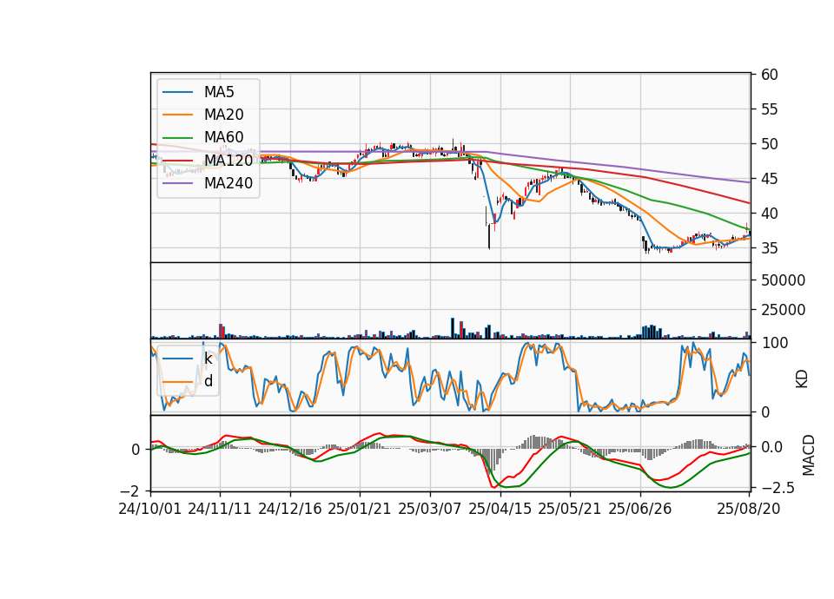Click the price axis value 60
Viewport: 834px width, 599px height.
[770, 75]
